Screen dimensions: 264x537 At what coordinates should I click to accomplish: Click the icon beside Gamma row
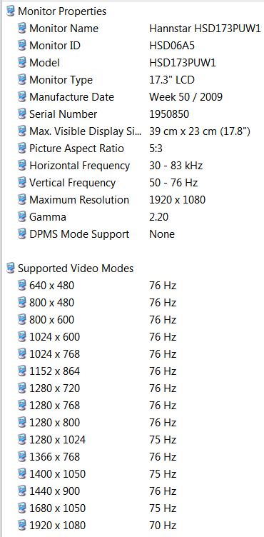(x=22, y=217)
